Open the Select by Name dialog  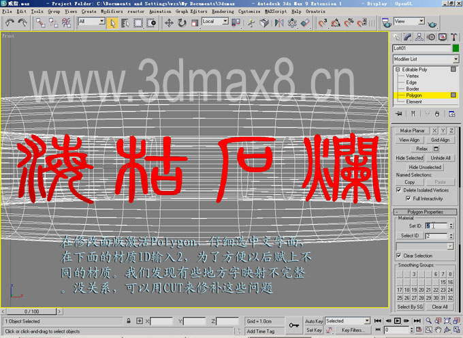click(x=125, y=22)
